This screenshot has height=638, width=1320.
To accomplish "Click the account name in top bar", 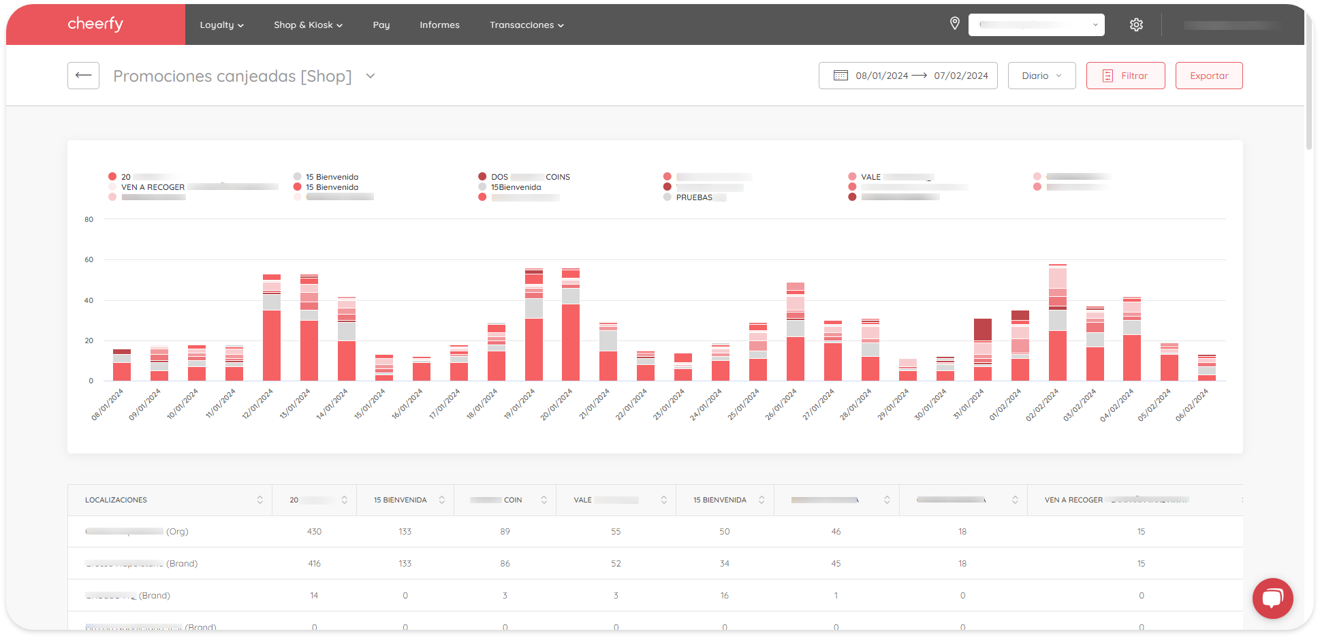I will coord(1232,25).
